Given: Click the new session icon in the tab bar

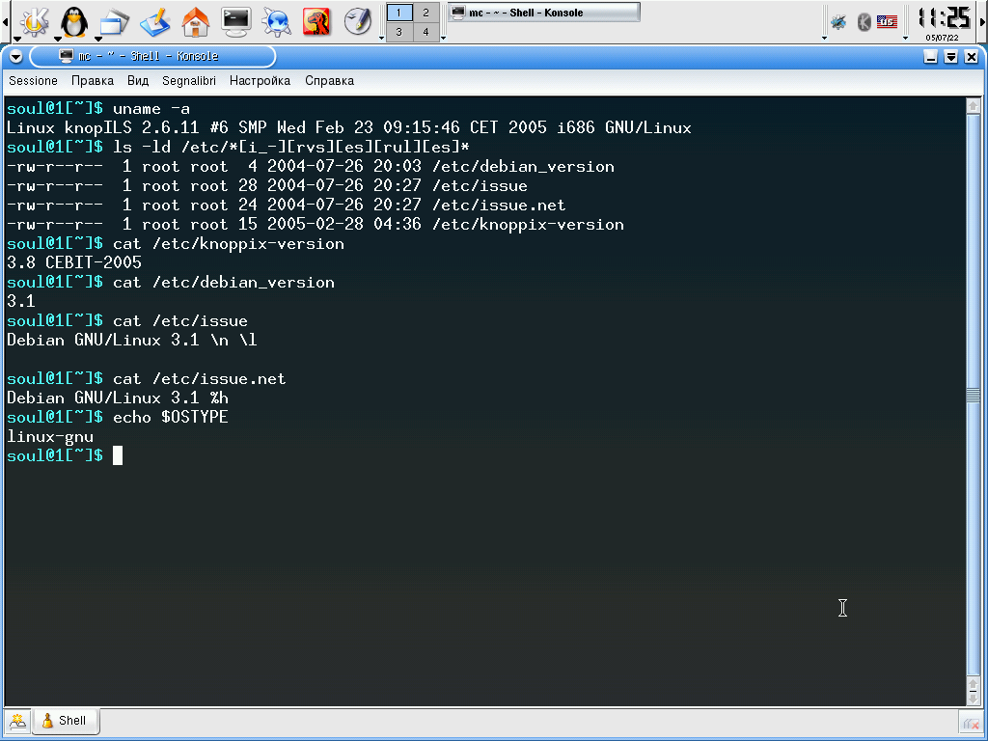Looking at the screenshot, I should [x=17, y=721].
